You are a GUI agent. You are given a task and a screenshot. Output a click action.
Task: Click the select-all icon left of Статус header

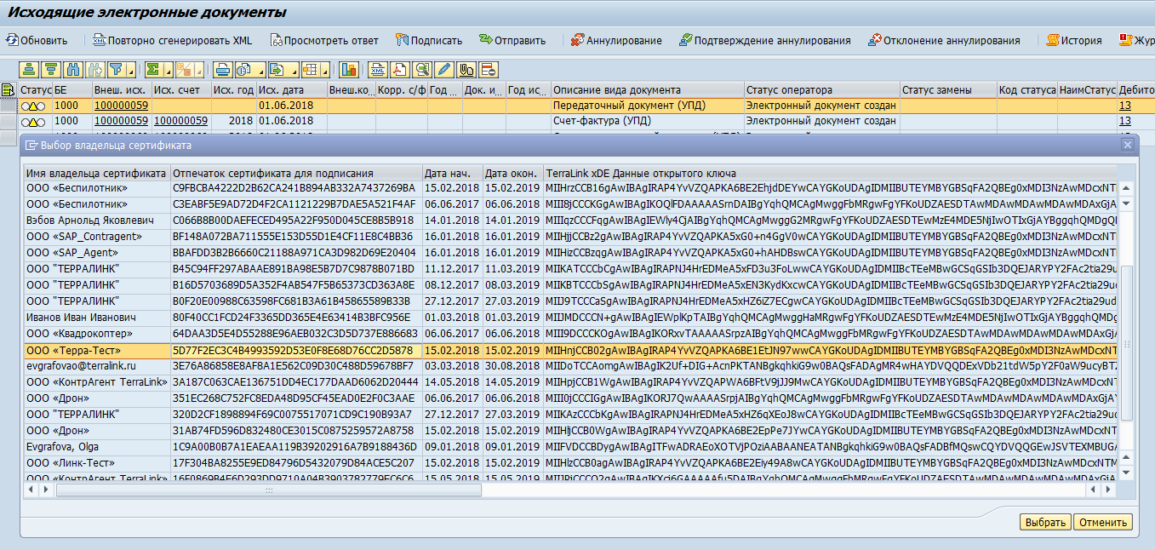tap(8, 89)
